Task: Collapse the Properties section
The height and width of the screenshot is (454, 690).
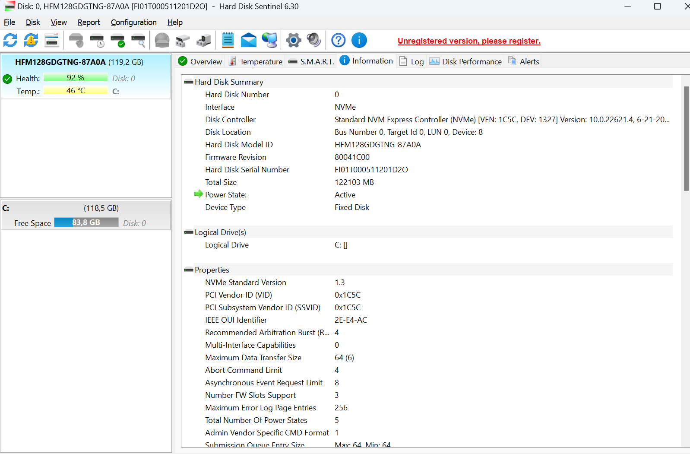Action: click(x=188, y=270)
